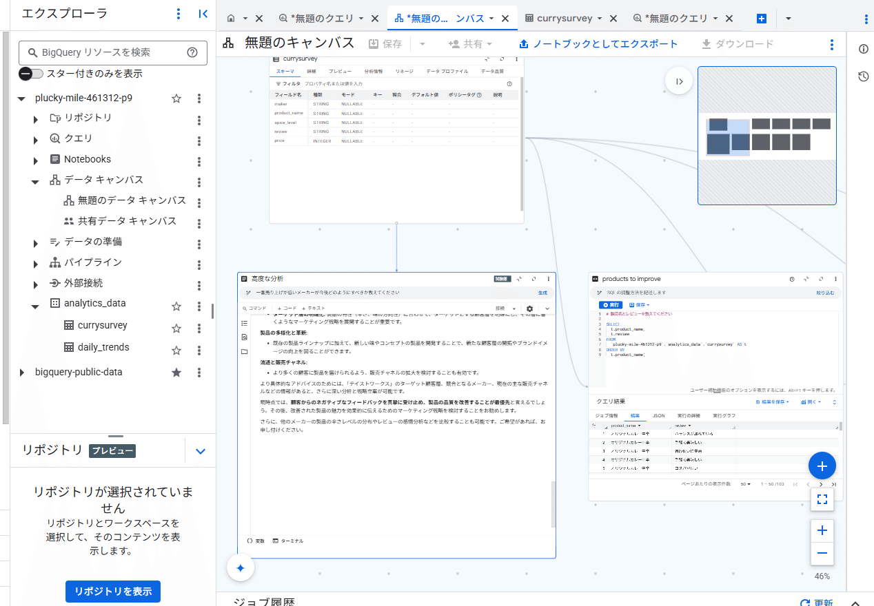Viewport: 874px width, 606px height.
Task: Click the リポジトリを表示 button
Action: coord(112,592)
